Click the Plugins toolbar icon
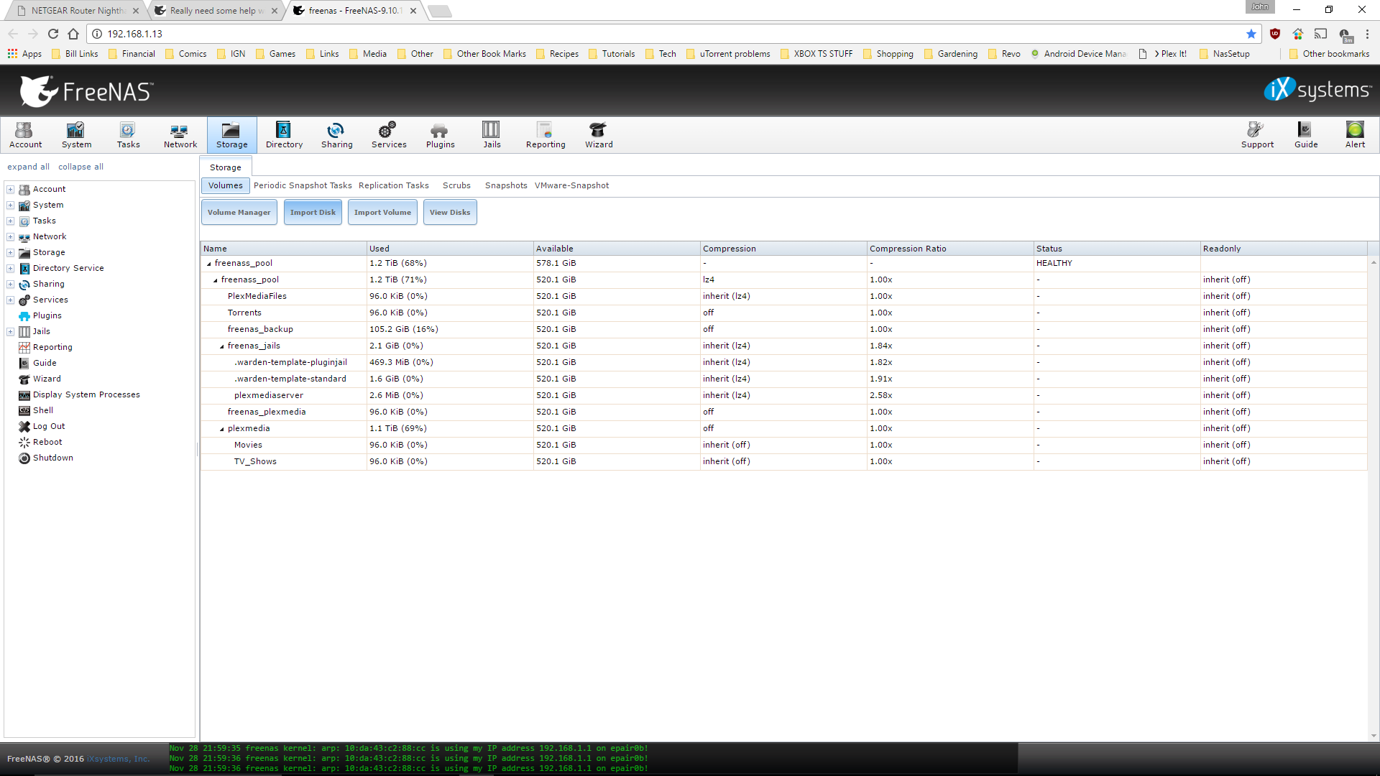The image size is (1380, 776). coord(440,134)
